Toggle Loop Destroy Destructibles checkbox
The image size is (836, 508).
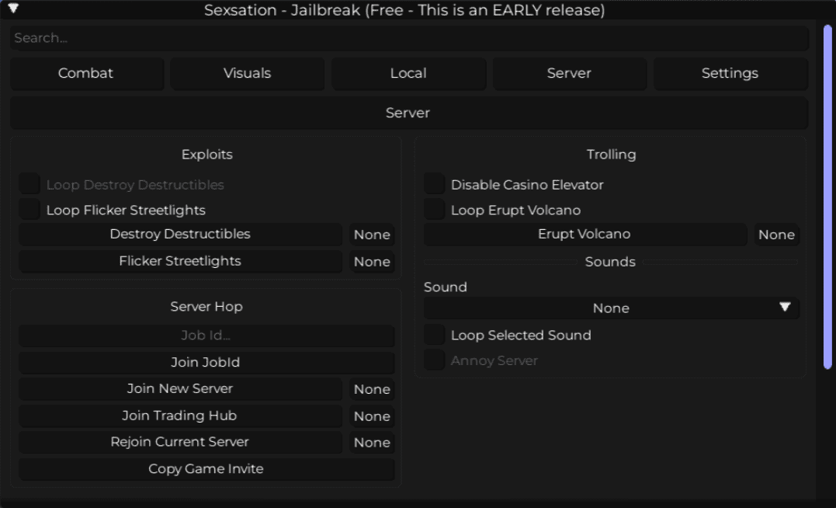pos(29,183)
